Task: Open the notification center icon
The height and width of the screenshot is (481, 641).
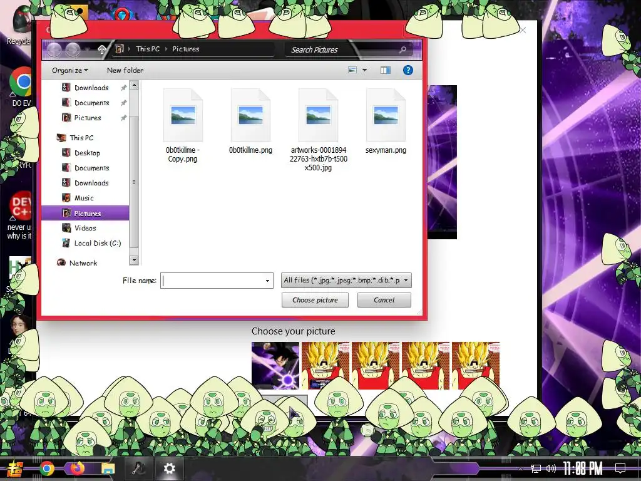Action: 620,468
